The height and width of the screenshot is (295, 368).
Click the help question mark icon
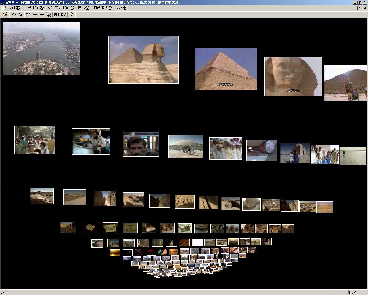pyautogui.click(x=72, y=15)
